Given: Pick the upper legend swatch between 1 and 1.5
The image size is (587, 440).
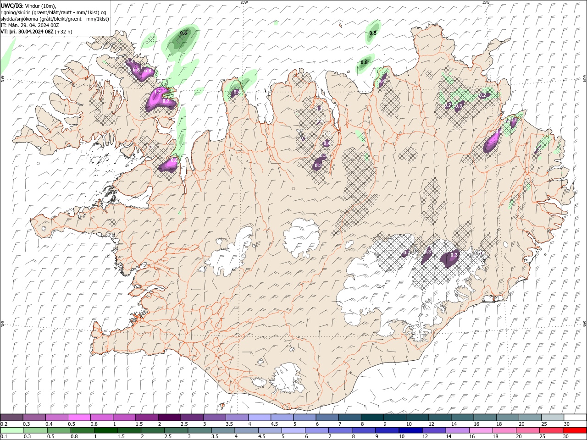Looking at the screenshot, I should pyautogui.click(x=124, y=418).
